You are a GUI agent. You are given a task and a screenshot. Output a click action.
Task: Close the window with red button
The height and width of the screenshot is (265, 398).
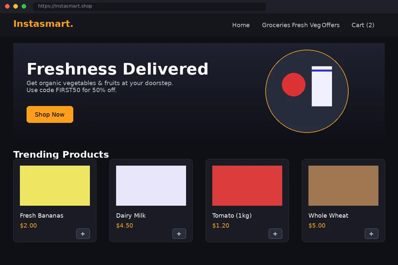pyautogui.click(x=7, y=6)
